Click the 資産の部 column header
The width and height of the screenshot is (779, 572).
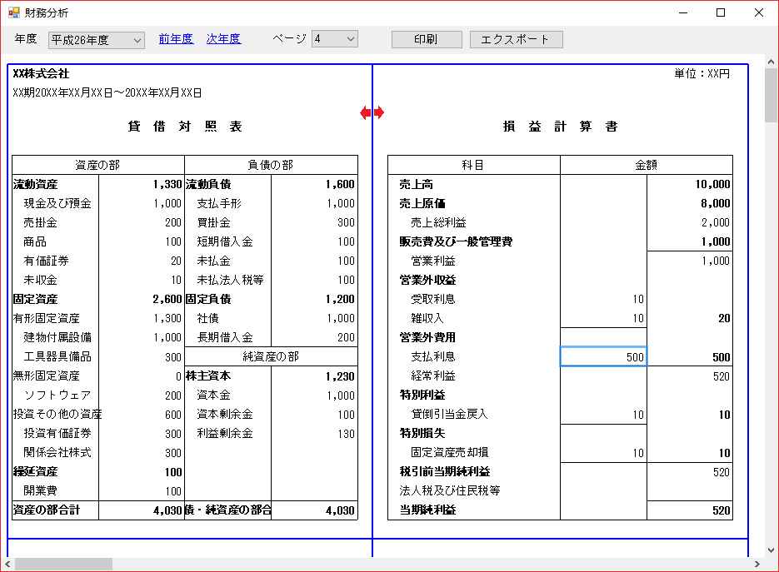pyautogui.click(x=98, y=165)
